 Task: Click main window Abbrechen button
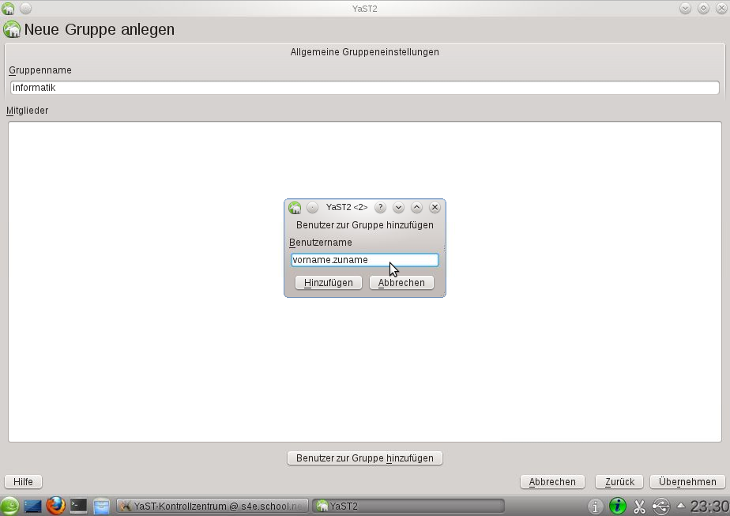[552, 481]
